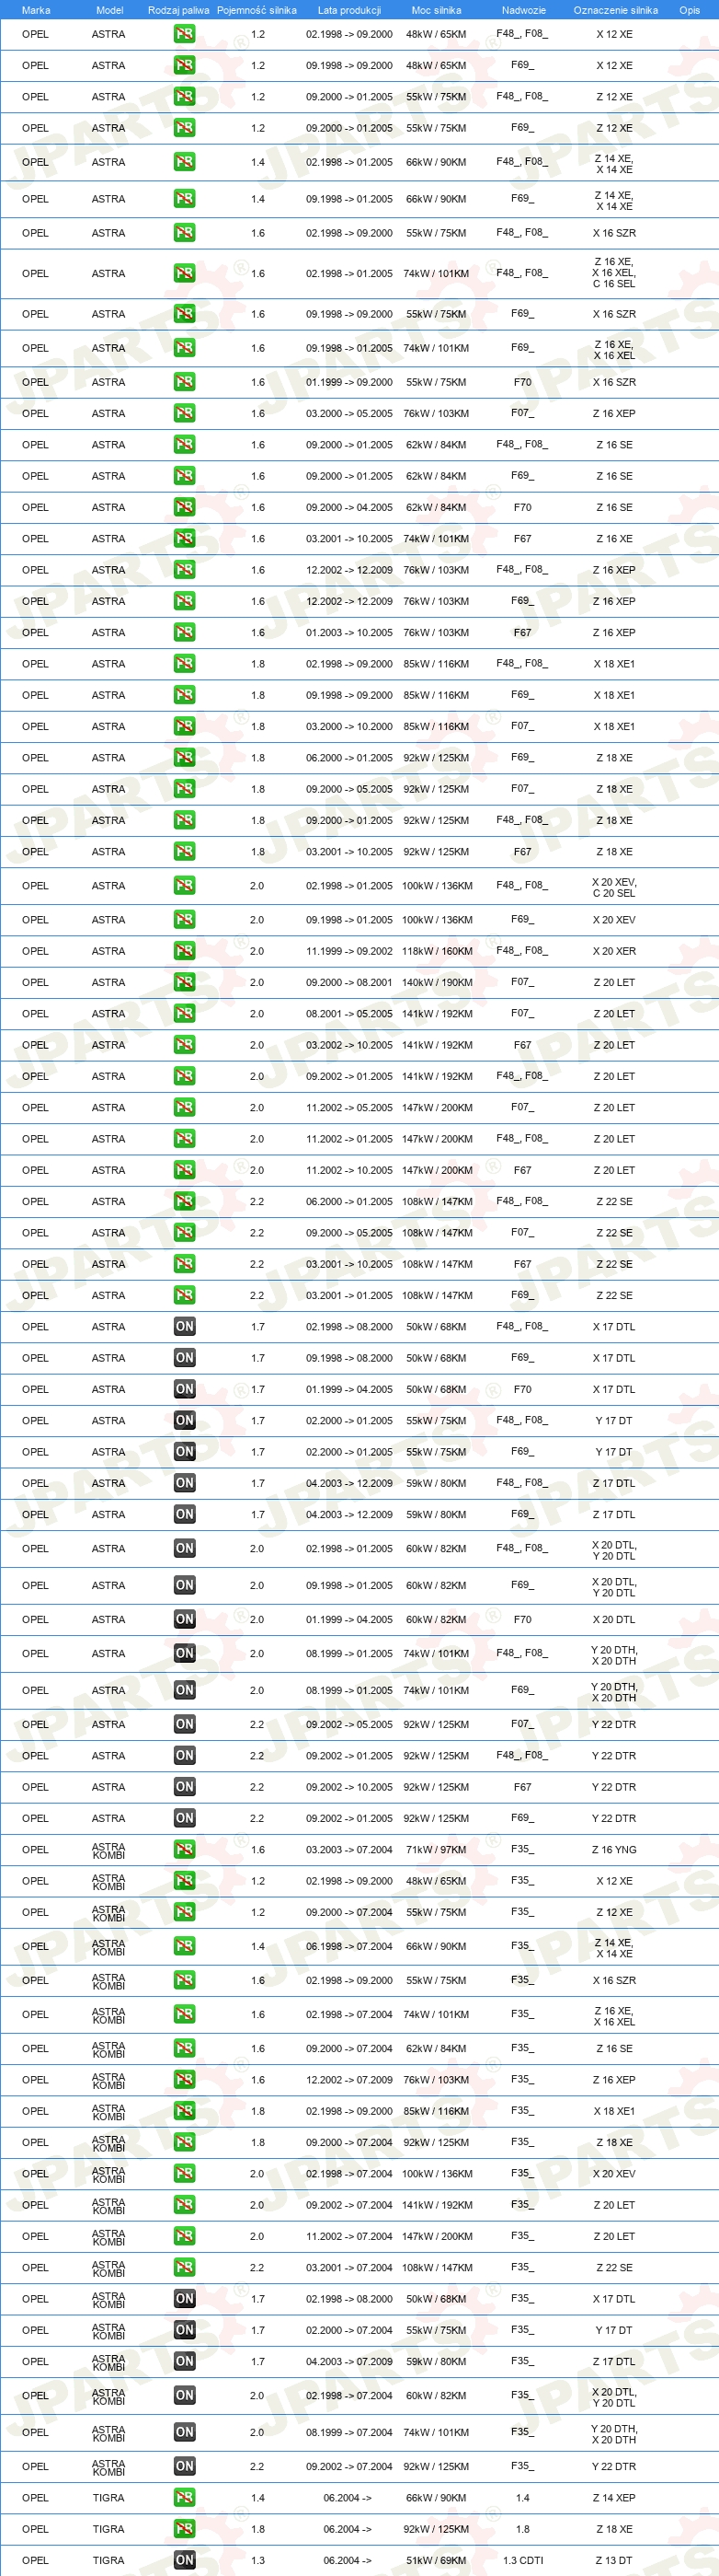Click the petrol icon in the Astra F07_ Z 16 XEP row
Image resolution: width=719 pixels, height=2576 pixels.
pyautogui.click(x=184, y=413)
